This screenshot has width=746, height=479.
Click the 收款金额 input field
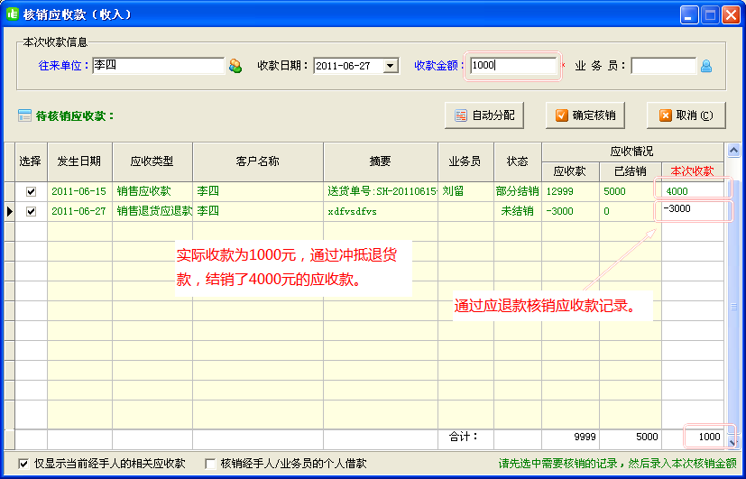(x=512, y=66)
